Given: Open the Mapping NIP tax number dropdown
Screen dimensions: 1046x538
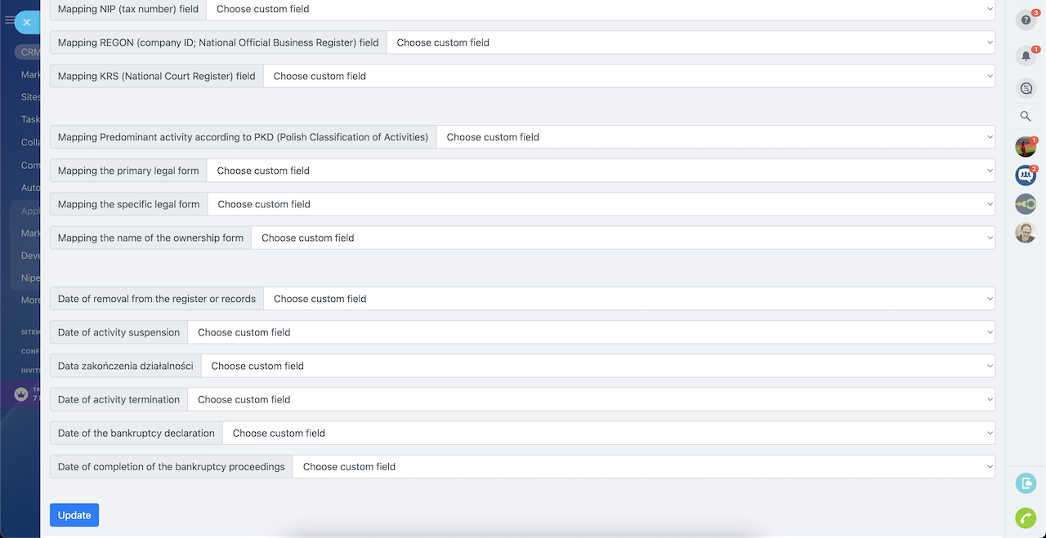Looking at the screenshot, I should pyautogui.click(x=600, y=9).
